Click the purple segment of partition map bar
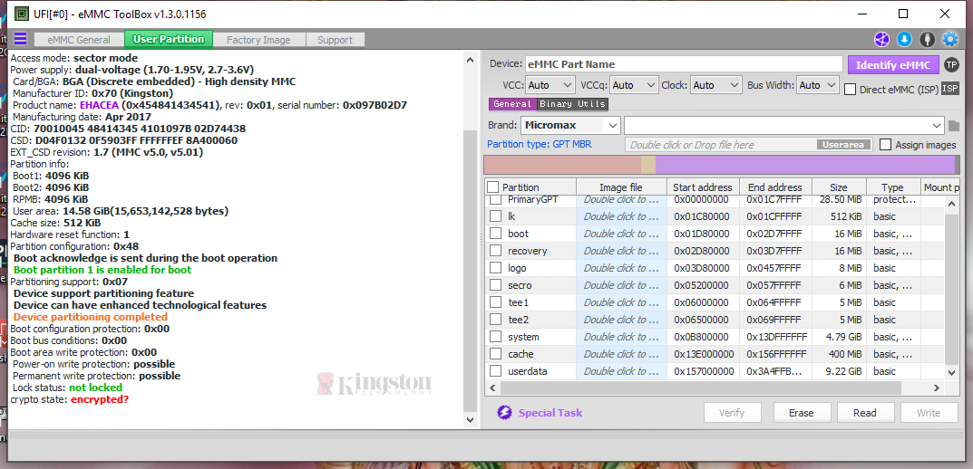The height and width of the screenshot is (469, 973). (x=805, y=165)
